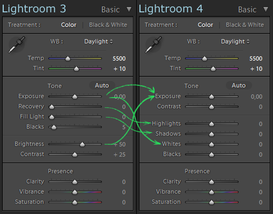Click the Highlights label

click(166, 123)
